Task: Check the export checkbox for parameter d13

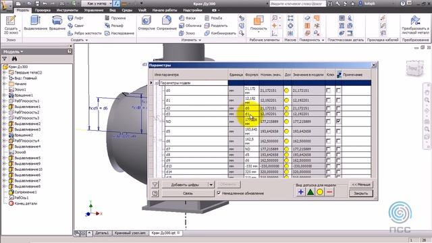Action: click(x=338, y=166)
